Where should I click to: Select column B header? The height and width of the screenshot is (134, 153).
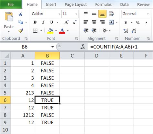tap(47, 56)
